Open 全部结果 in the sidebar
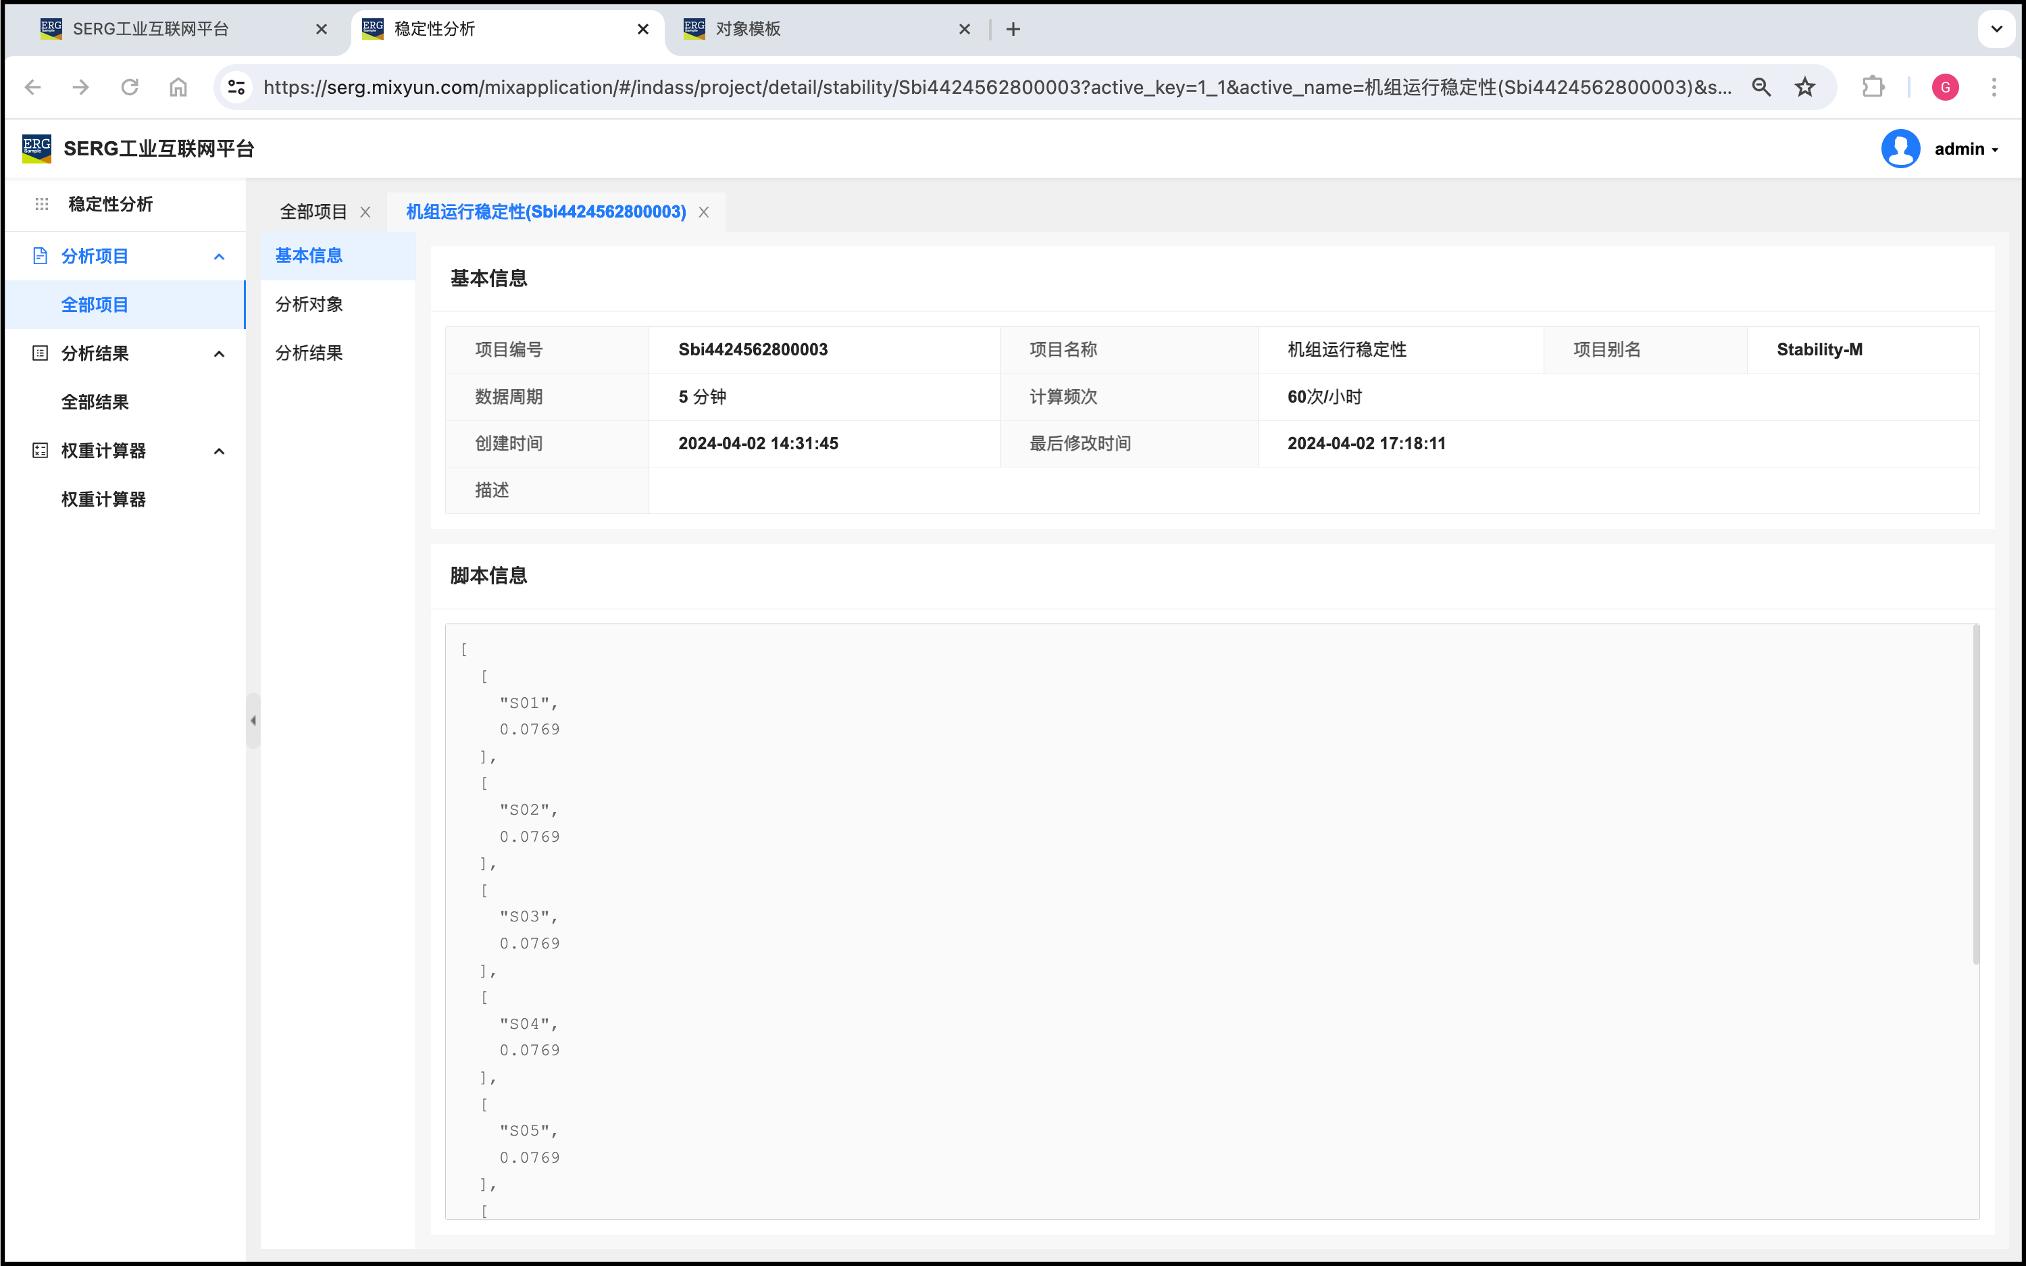The height and width of the screenshot is (1266, 2026). pos(95,402)
